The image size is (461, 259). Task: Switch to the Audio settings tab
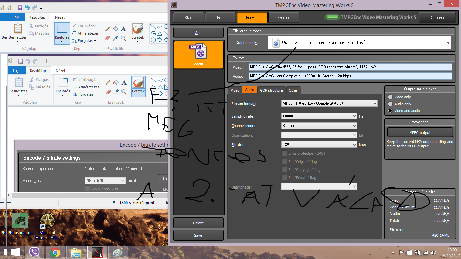250,90
